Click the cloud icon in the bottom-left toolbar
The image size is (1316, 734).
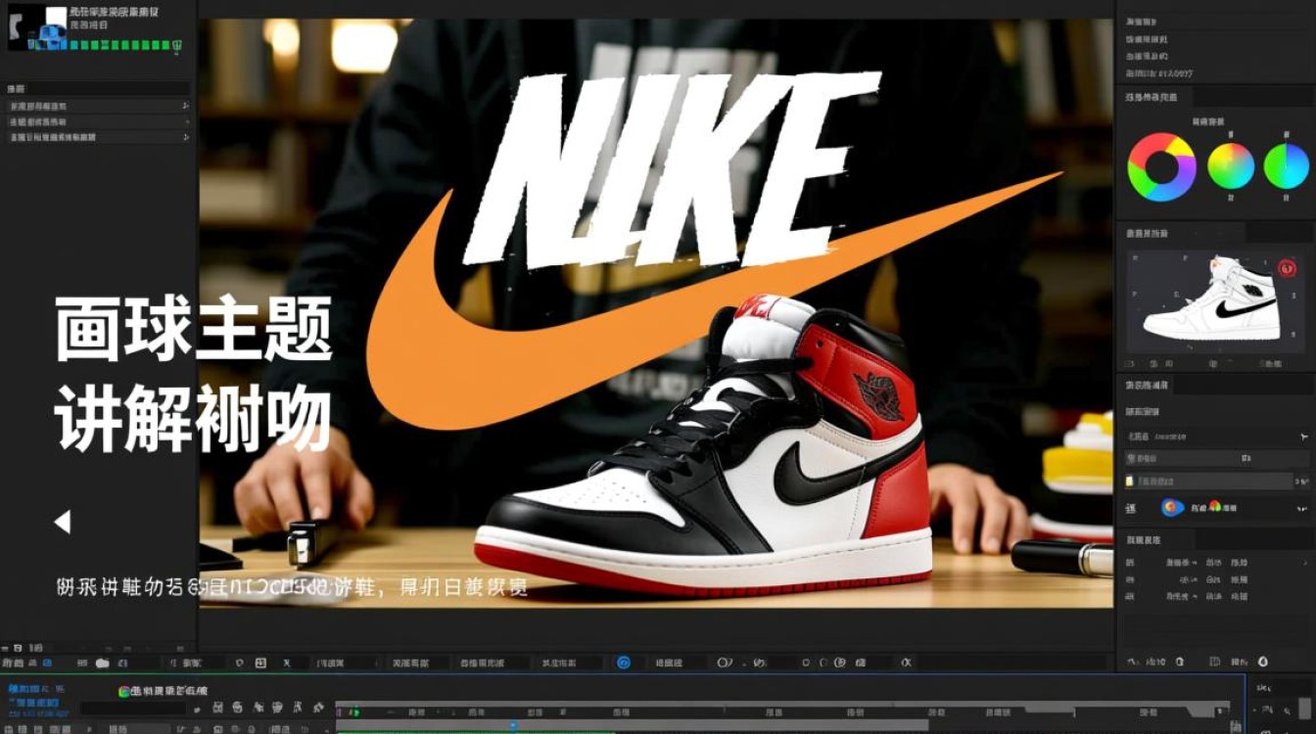coord(101,663)
